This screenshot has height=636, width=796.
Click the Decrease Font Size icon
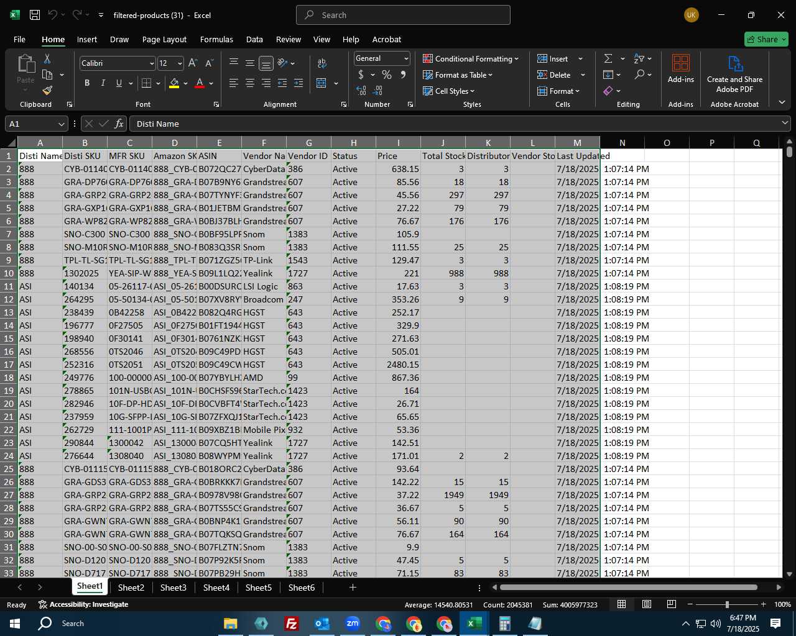pos(209,63)
